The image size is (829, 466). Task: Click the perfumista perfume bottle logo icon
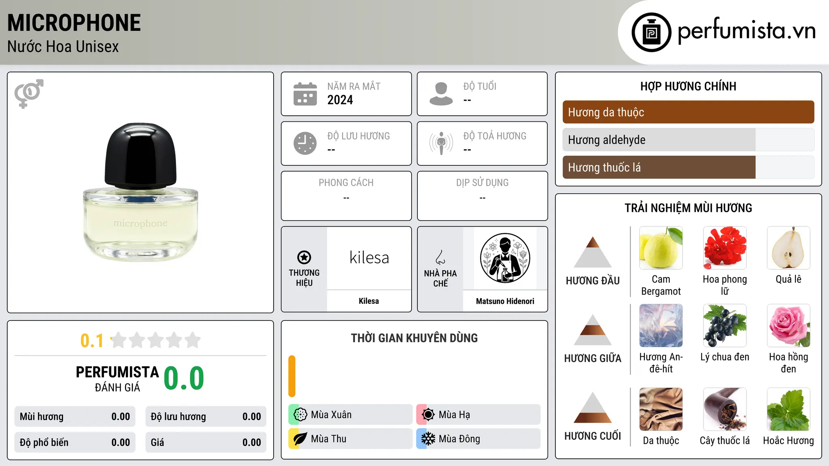pos(651,32)
